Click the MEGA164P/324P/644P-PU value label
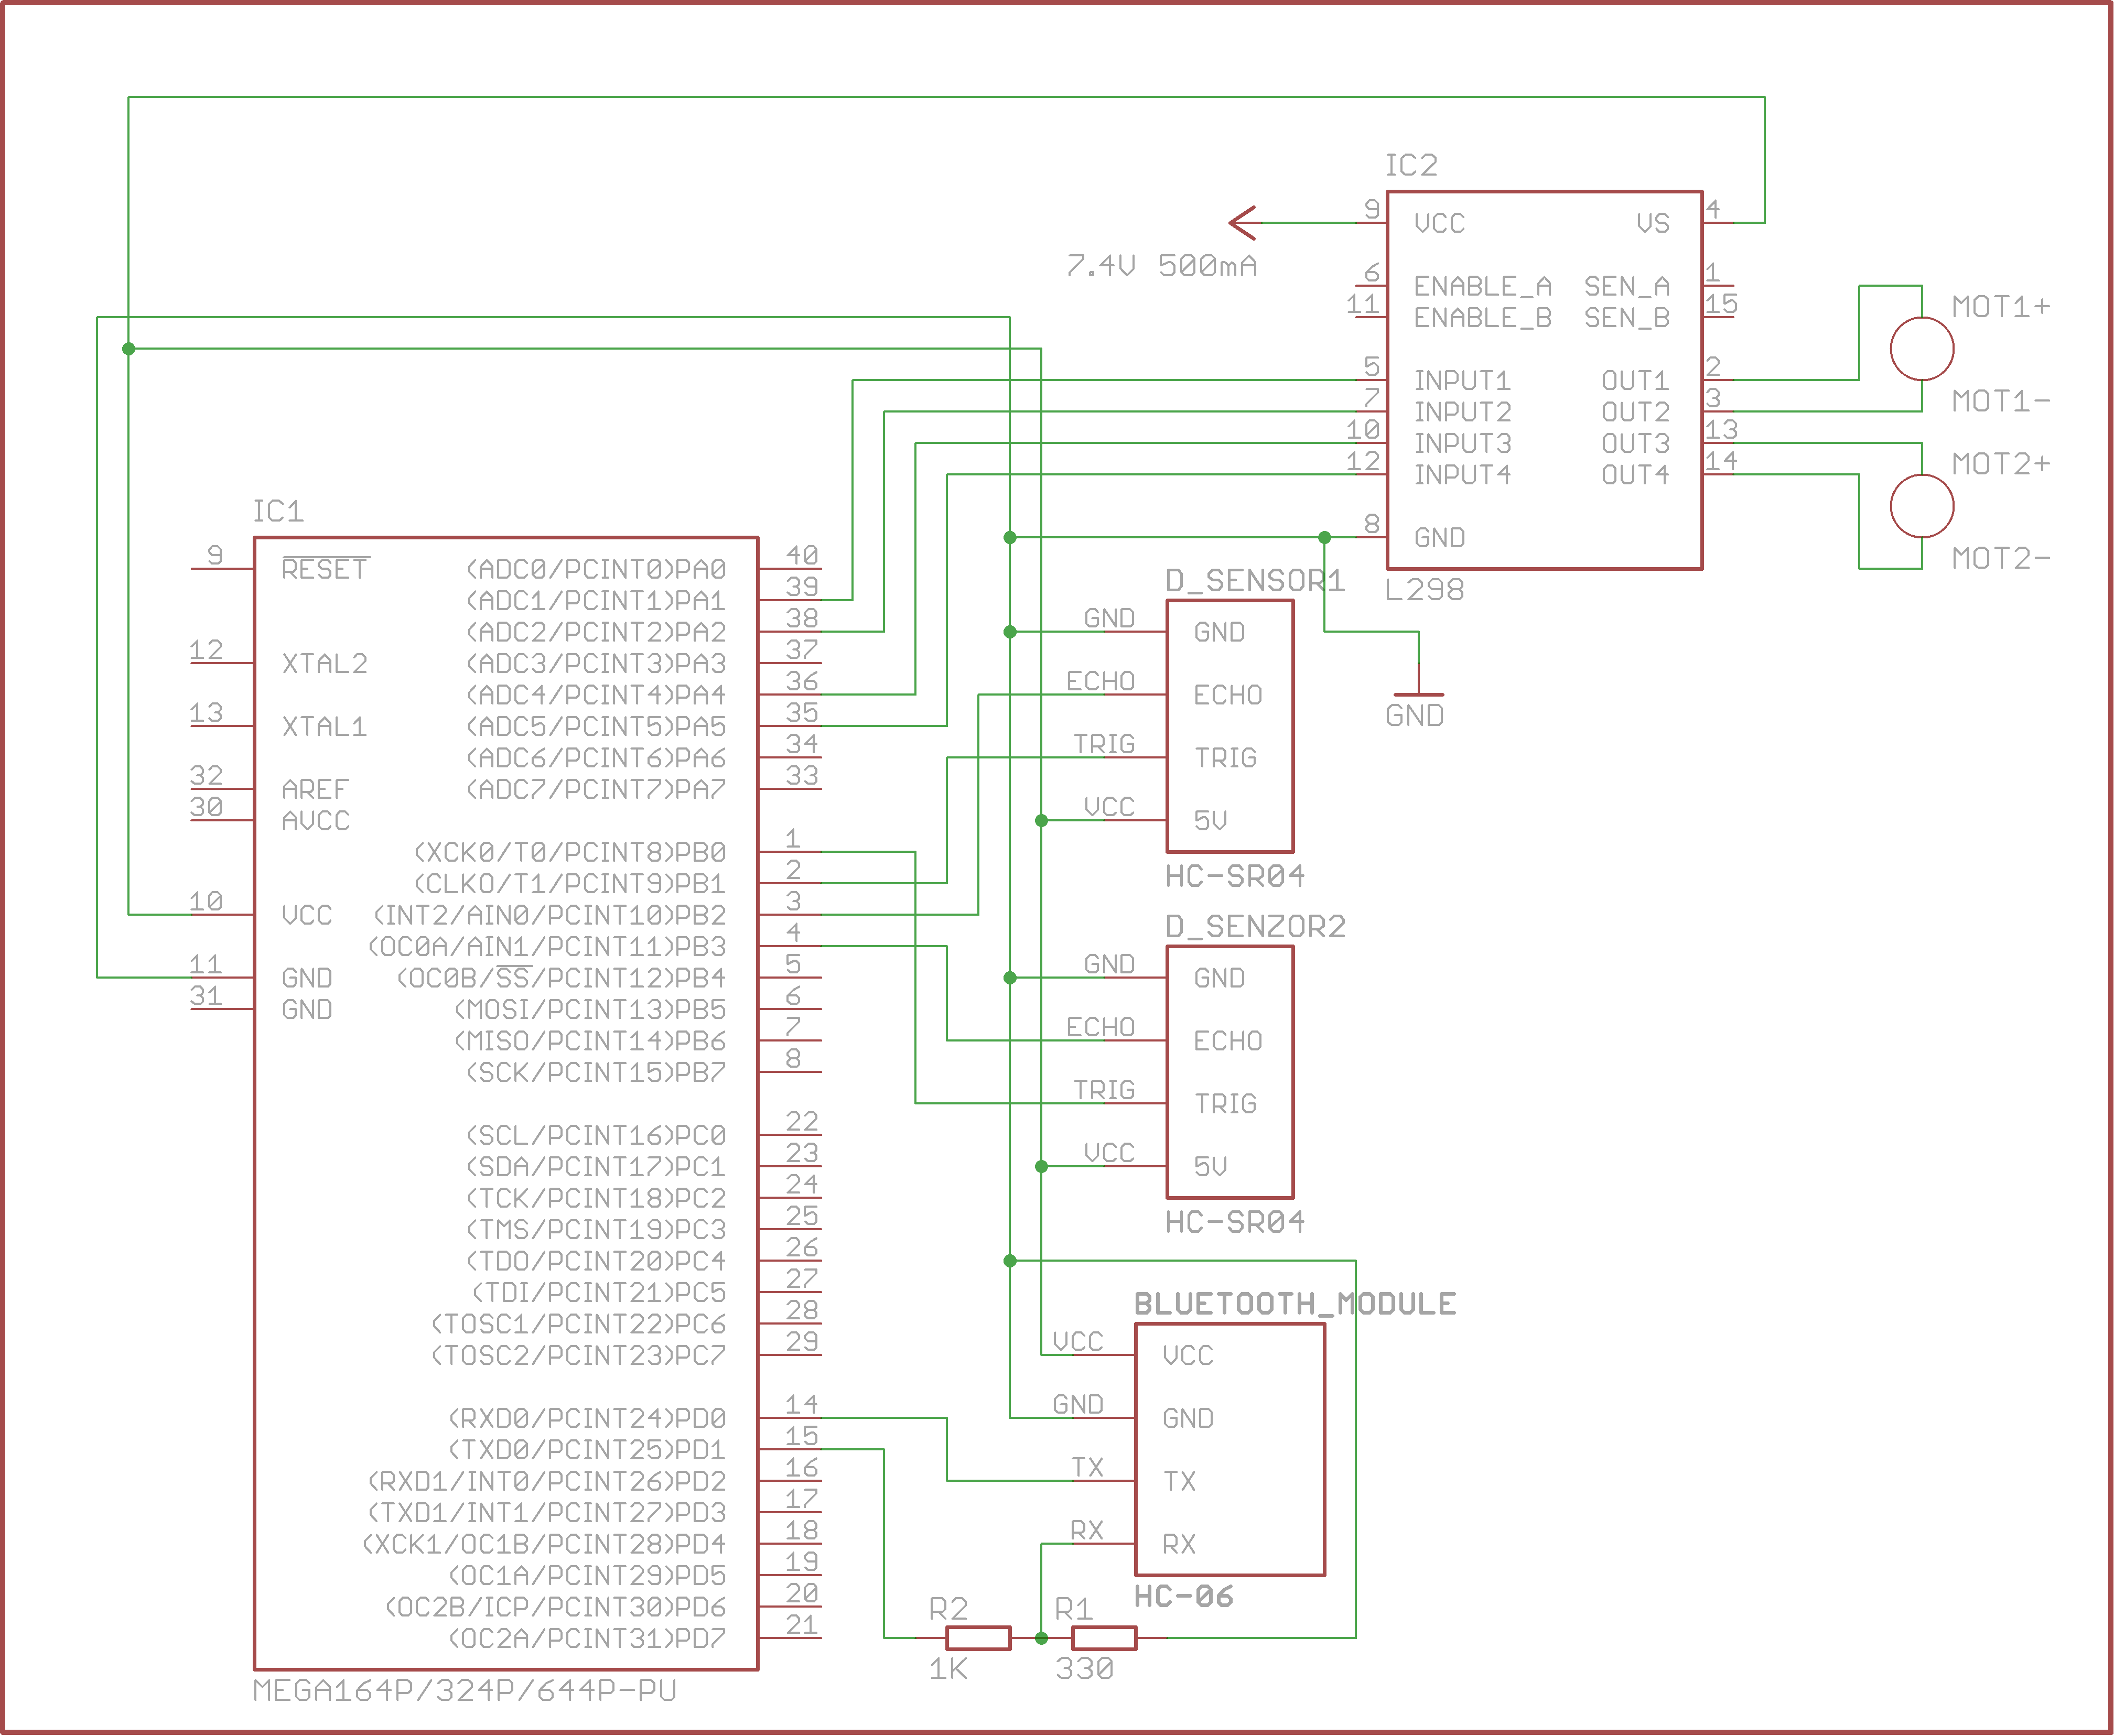Screen dimensions: 2114x1736 pos(465,1690)
